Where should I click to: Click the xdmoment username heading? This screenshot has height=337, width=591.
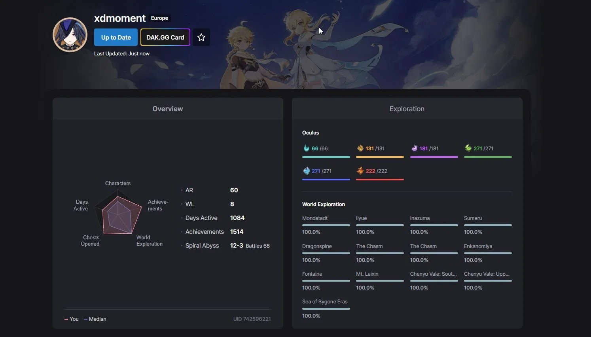[x=120, y=18]
